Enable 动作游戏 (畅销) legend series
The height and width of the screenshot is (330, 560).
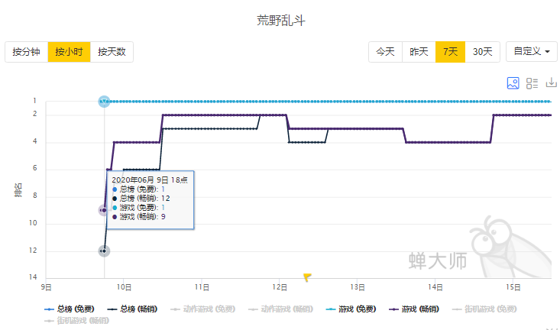click(280, 309)
